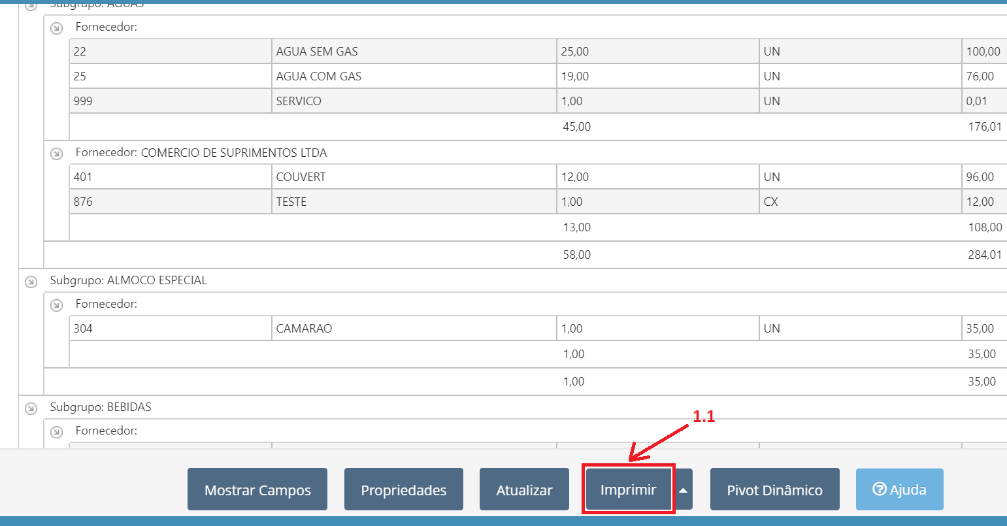The height and width of the screenshot is (526, 1007).
Task: Click the Subgrupo: ALMOCO ESPECIAL label
Action: click(128, 280)
